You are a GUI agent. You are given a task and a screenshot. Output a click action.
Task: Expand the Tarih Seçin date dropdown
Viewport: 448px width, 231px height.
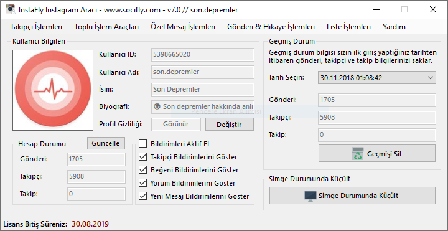(x=377, y=78)
